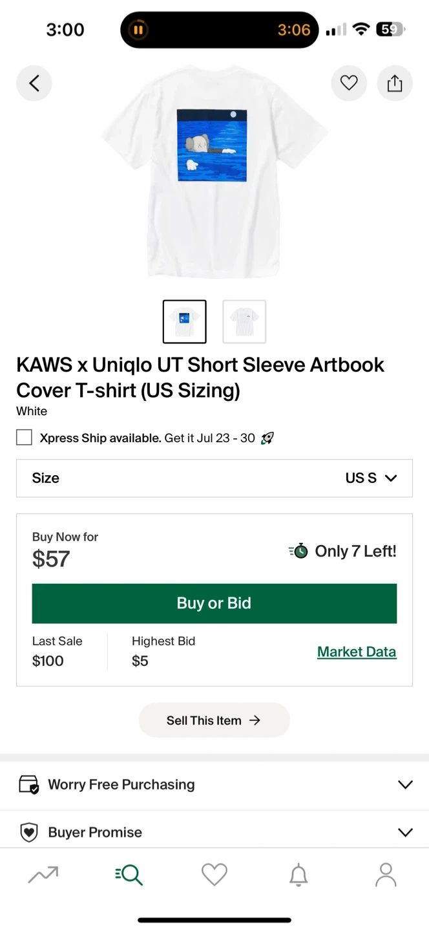Image resolution: width=429 pixels, height=931 pixels.
Task: Expand the Worry Free Purchasing section
Action: click(x=405, y=785)
